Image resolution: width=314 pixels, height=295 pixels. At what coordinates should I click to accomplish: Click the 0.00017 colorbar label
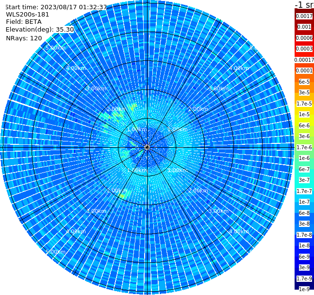pos(304,60)
